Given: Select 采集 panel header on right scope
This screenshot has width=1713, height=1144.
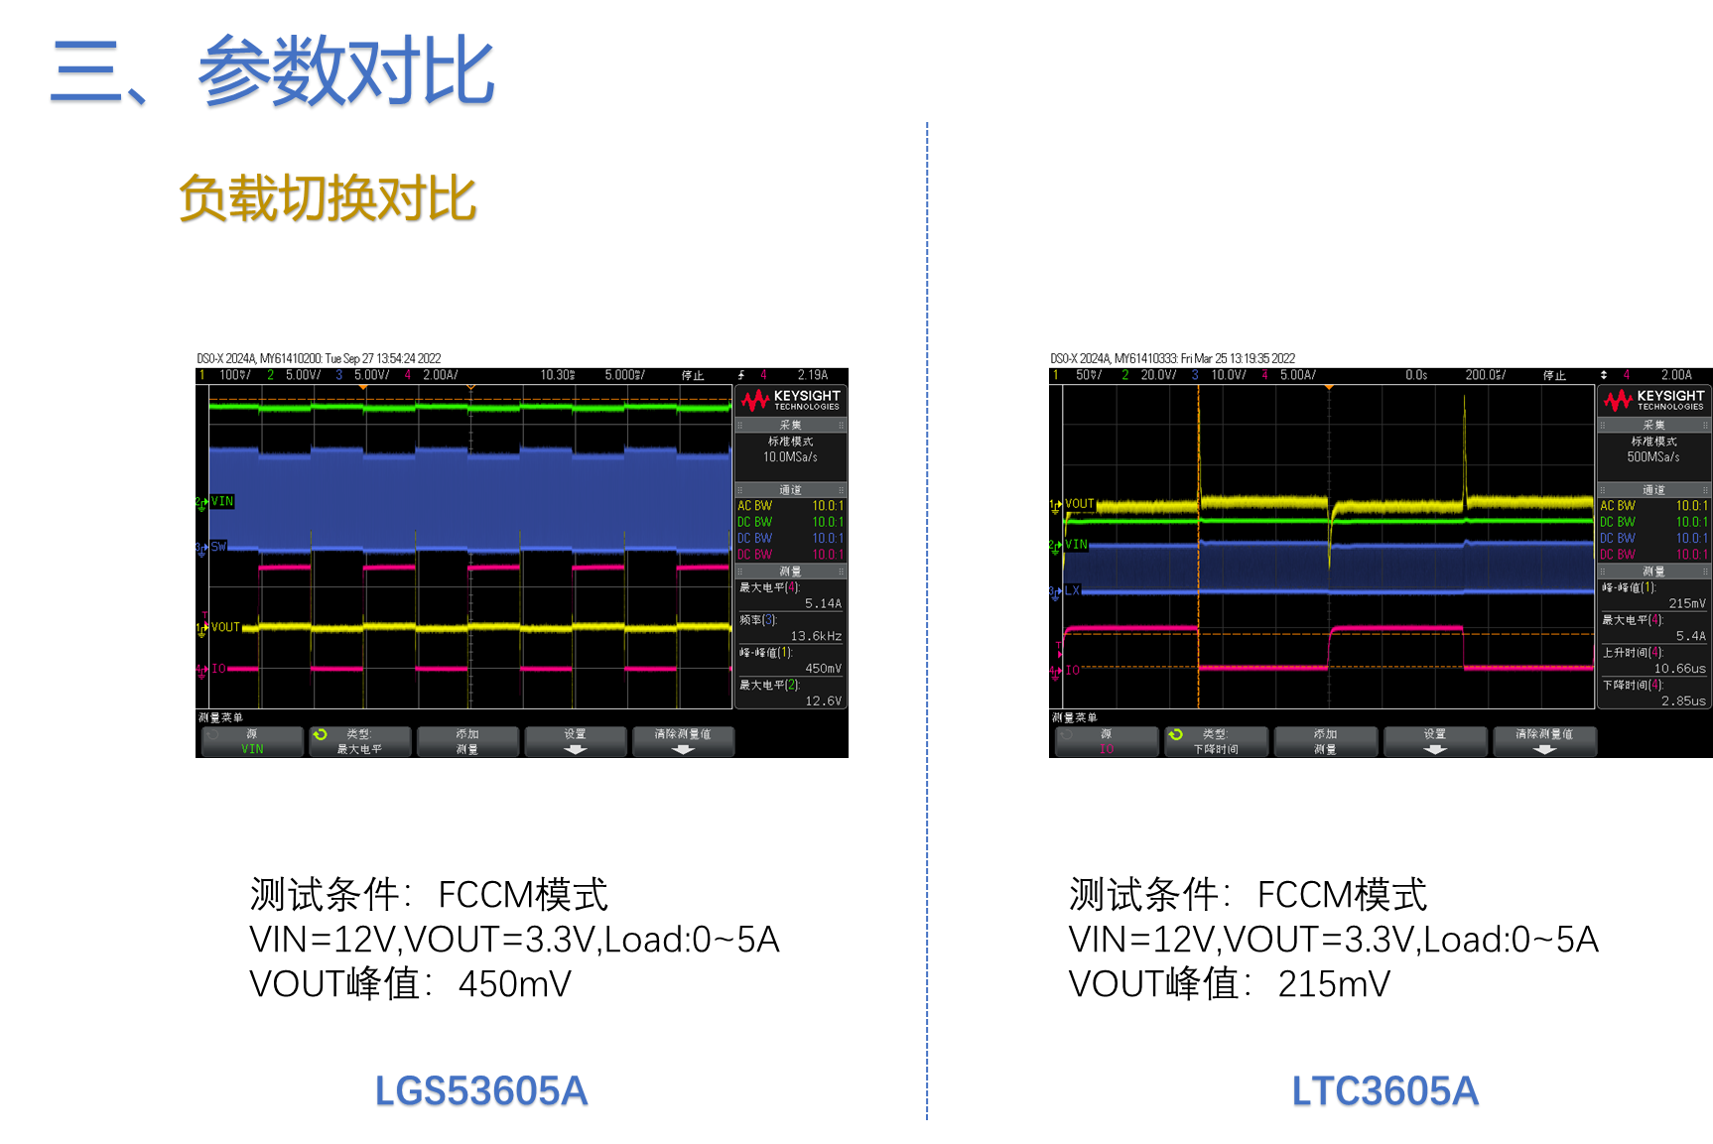Looking at the screenshot, I should point(1654,425).
